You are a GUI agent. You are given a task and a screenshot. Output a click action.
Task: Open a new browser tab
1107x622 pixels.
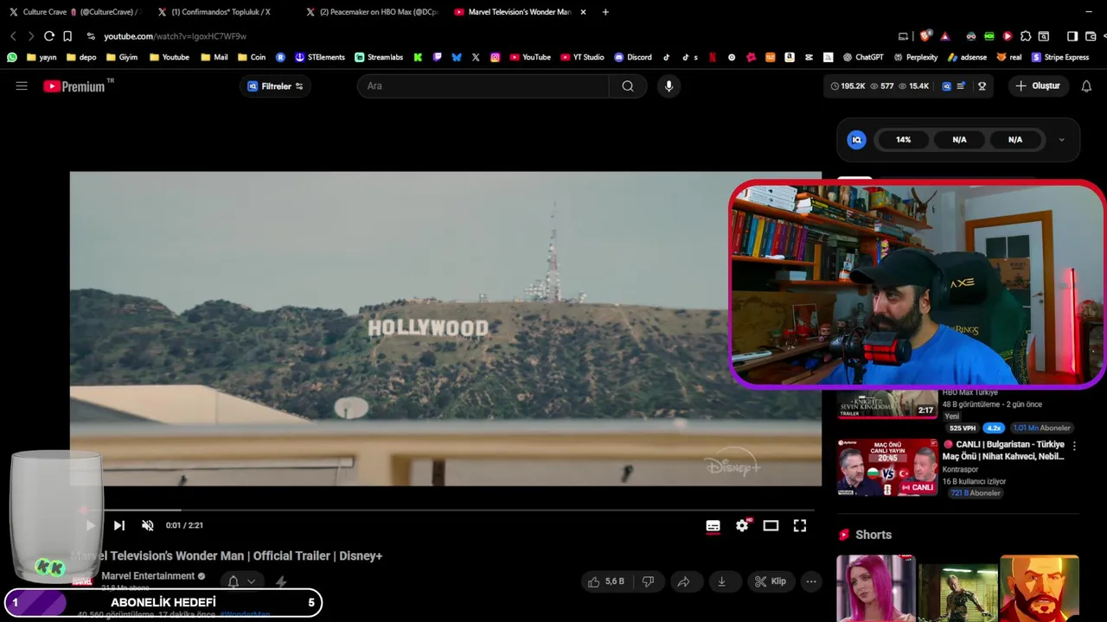(x=605, y=12)
